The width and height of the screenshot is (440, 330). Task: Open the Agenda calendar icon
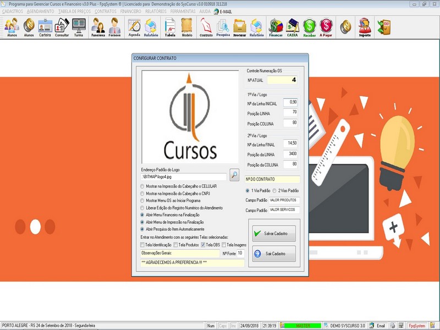tap(134, 27)
